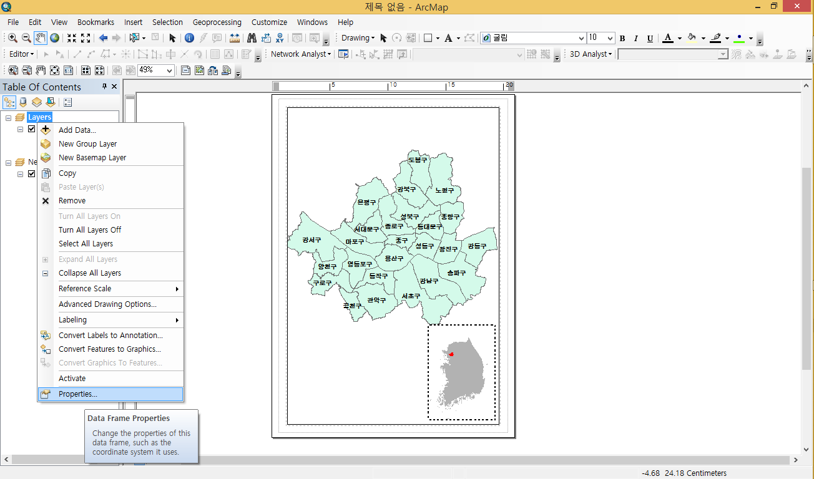
Task: Open the Measure ruler tool
Action: coord(235,38)
